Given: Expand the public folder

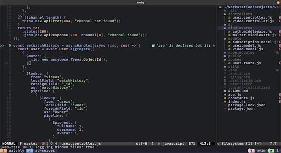Looking at the screenshot, I should tap(234, 56).
